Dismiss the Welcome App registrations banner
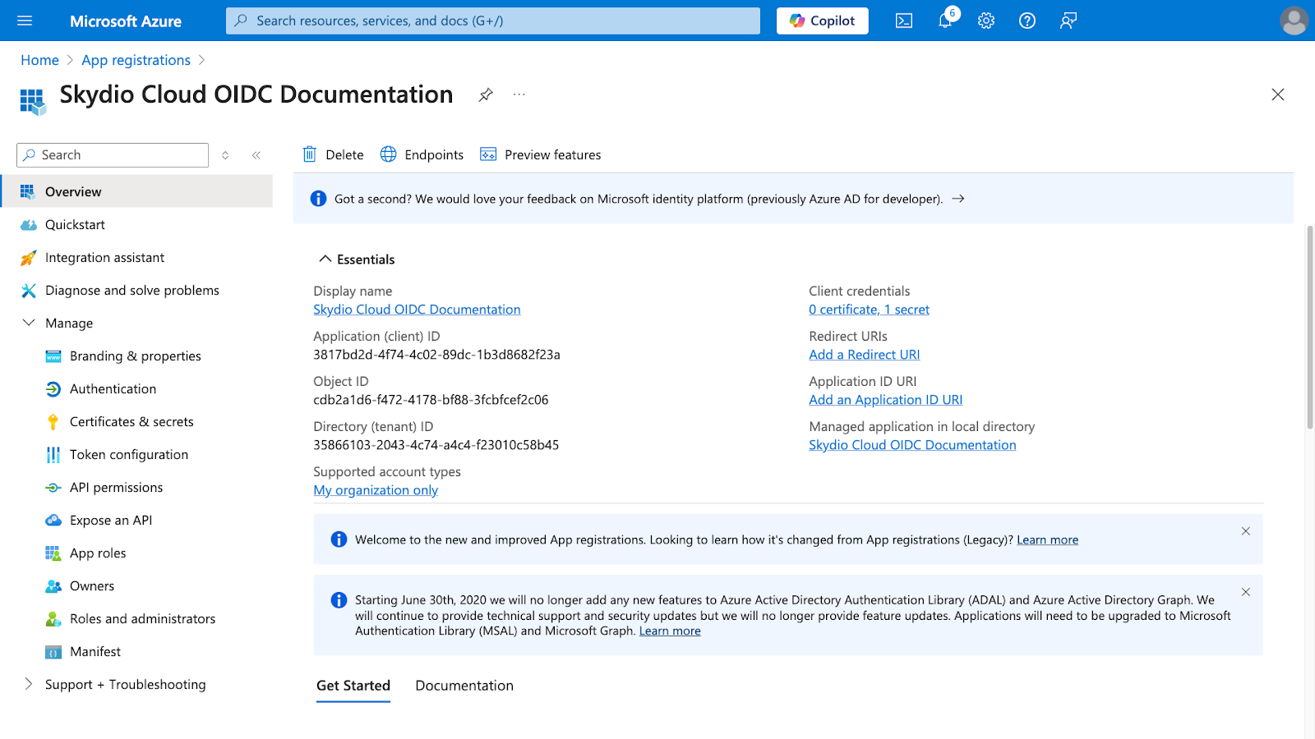The width and height of the screenshot is (1315, 739). 1246,531
